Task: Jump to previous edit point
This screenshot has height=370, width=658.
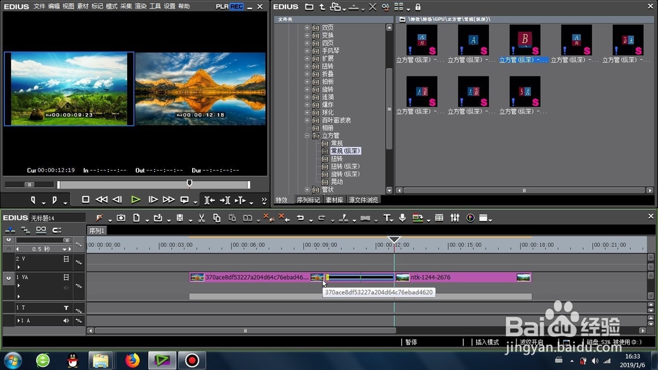Action: [209, 200]
